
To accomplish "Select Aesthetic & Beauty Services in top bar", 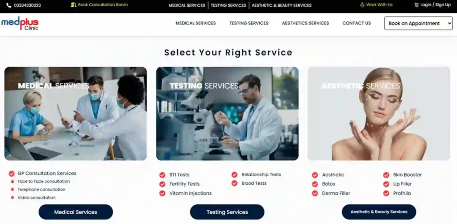I will pos(282,5).
